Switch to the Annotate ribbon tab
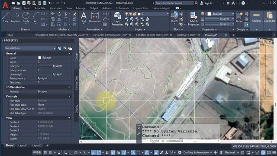277x156 pixels. click(x=40, y=8)
